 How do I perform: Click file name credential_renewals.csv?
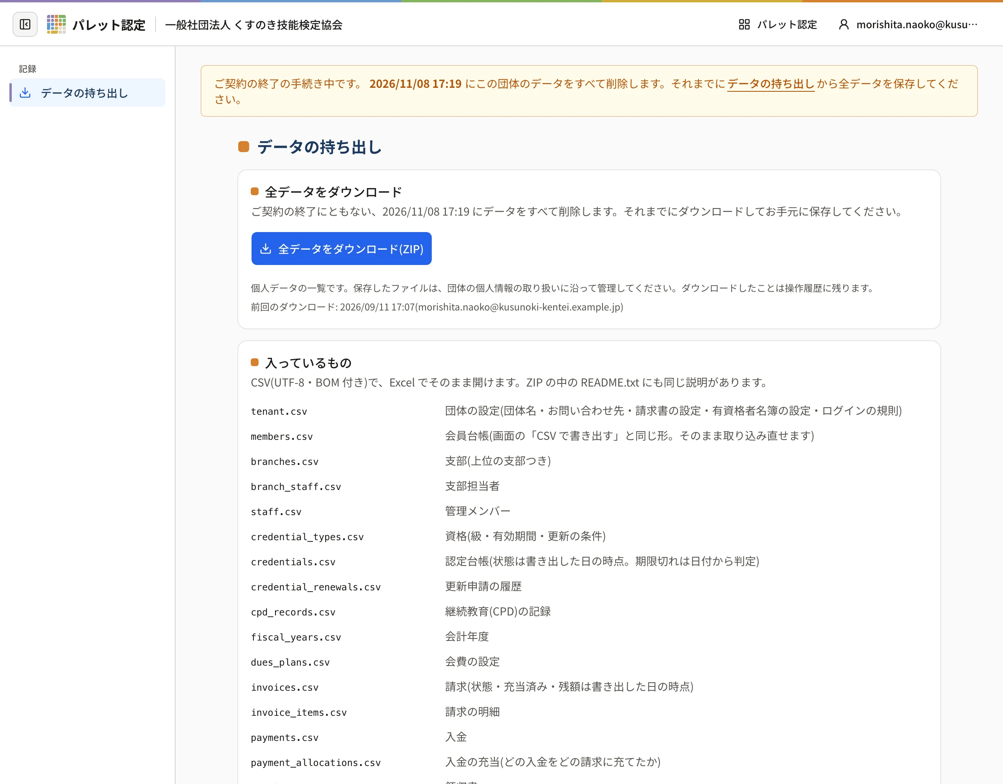point(315,587)
